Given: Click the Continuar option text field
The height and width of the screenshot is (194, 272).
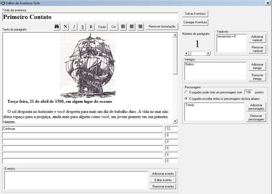Looking at the screenshot, I should (x=83, y=129).
